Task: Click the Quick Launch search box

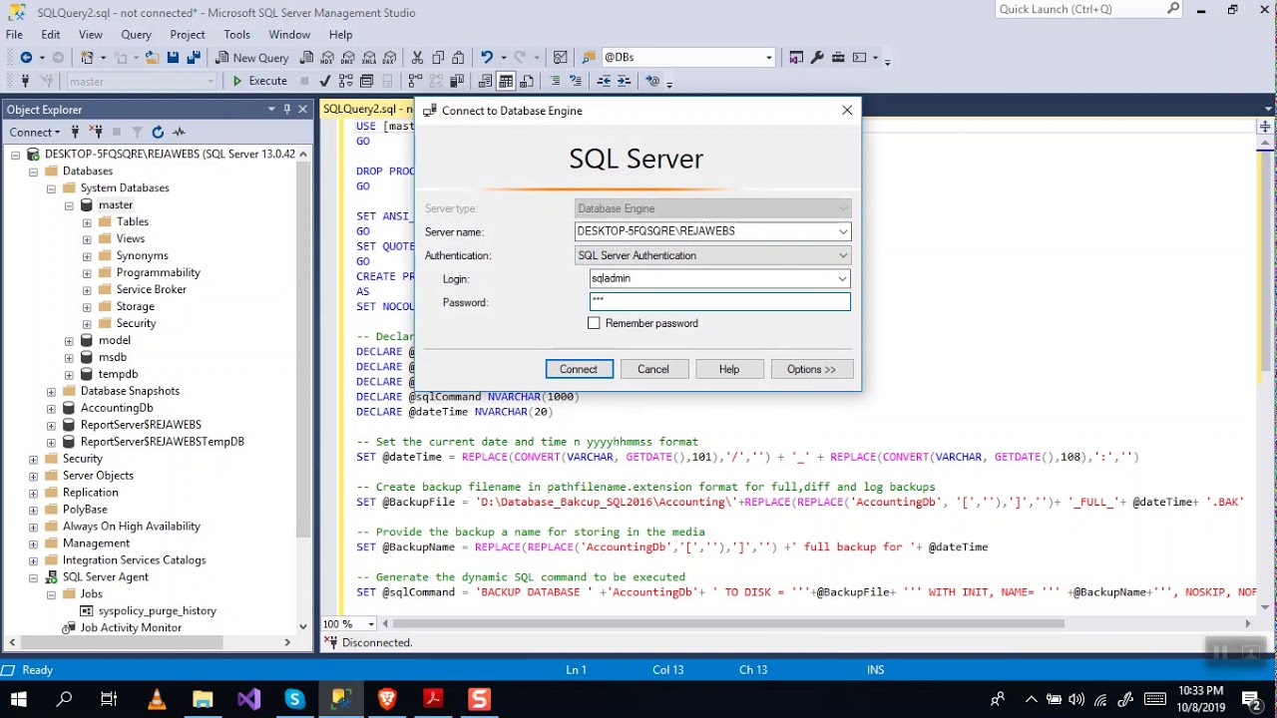Action: click(1089, 9)
